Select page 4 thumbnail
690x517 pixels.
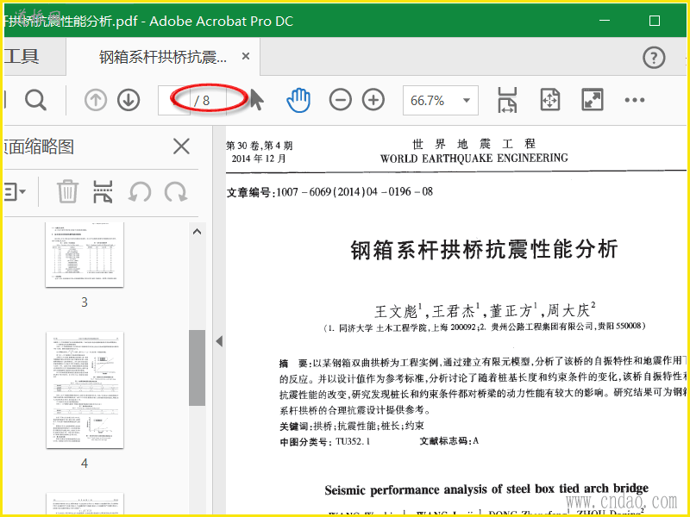click(x=85, y=390)
